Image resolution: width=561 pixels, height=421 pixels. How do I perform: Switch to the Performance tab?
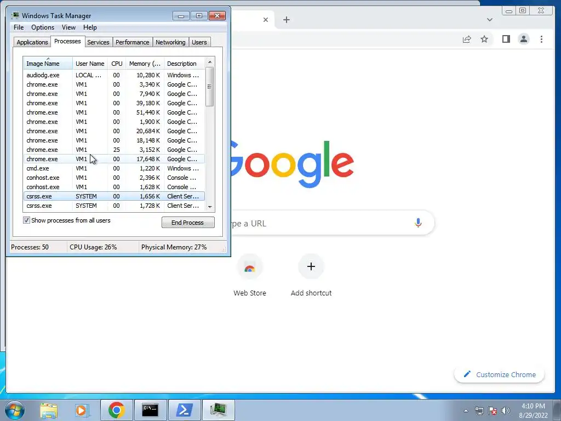coord(133,42)
